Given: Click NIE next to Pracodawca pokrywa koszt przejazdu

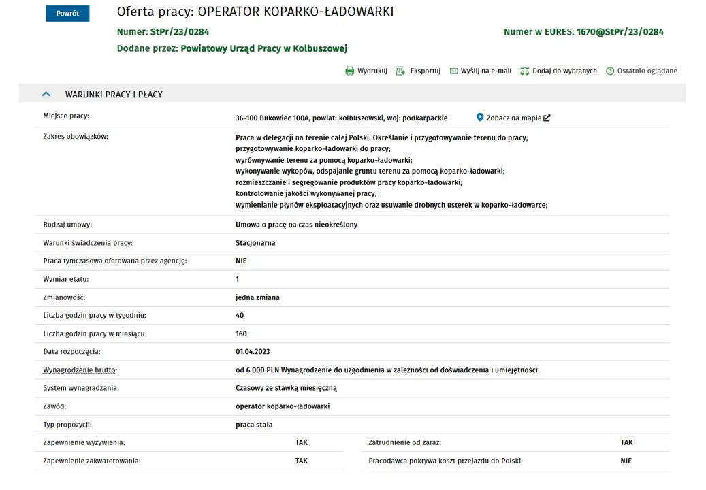Looking at the screenshot, I should point(626,461).
